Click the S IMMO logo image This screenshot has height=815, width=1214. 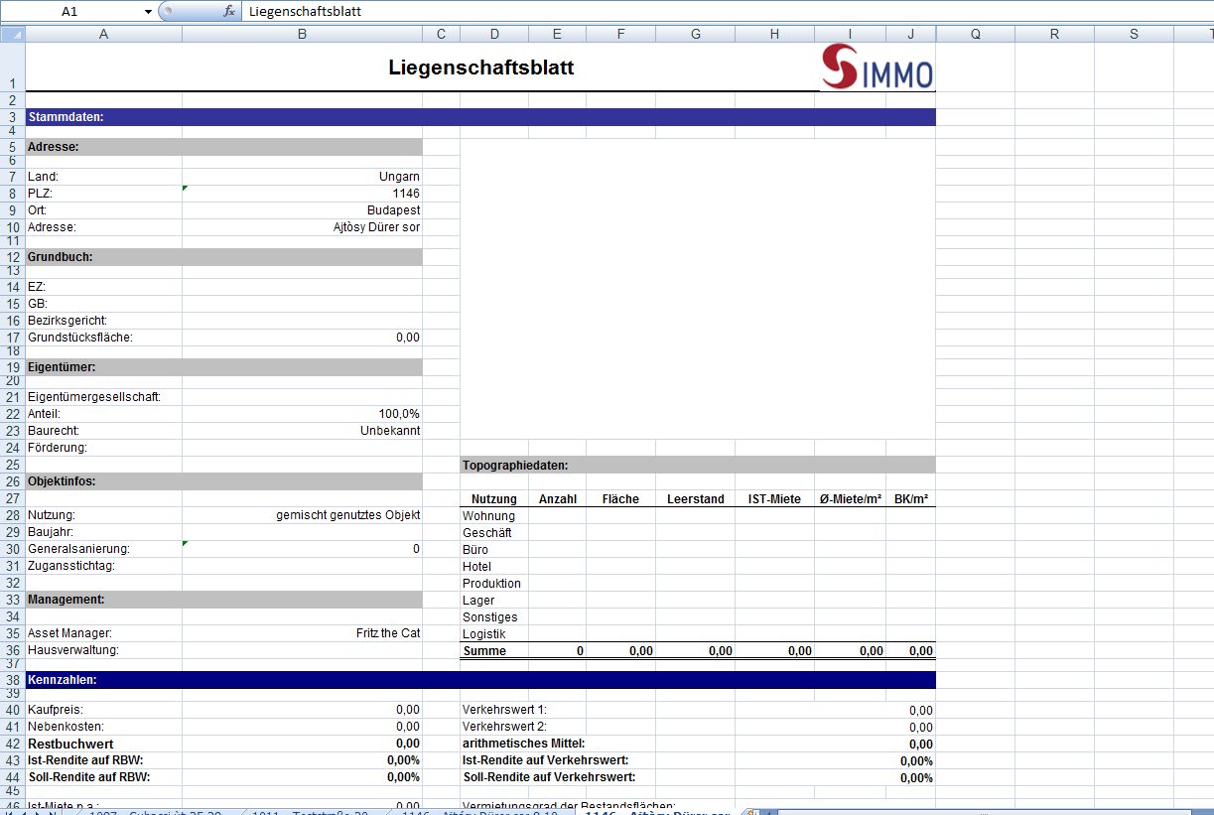click(x=877, y=68)
